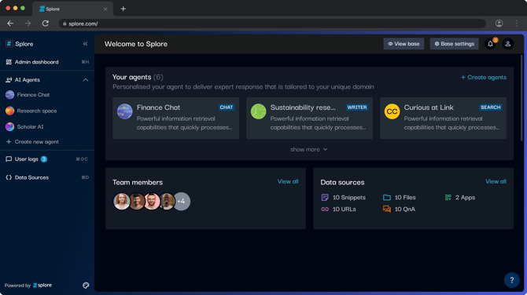The width and height of the screenshot is (527, 295).
Task: Collapse the AI Agents section chevron
Action: pos(86,80)
